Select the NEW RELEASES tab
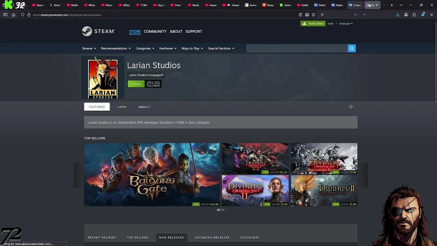This screenshot has height=246, width=437. tap(171, 237)
